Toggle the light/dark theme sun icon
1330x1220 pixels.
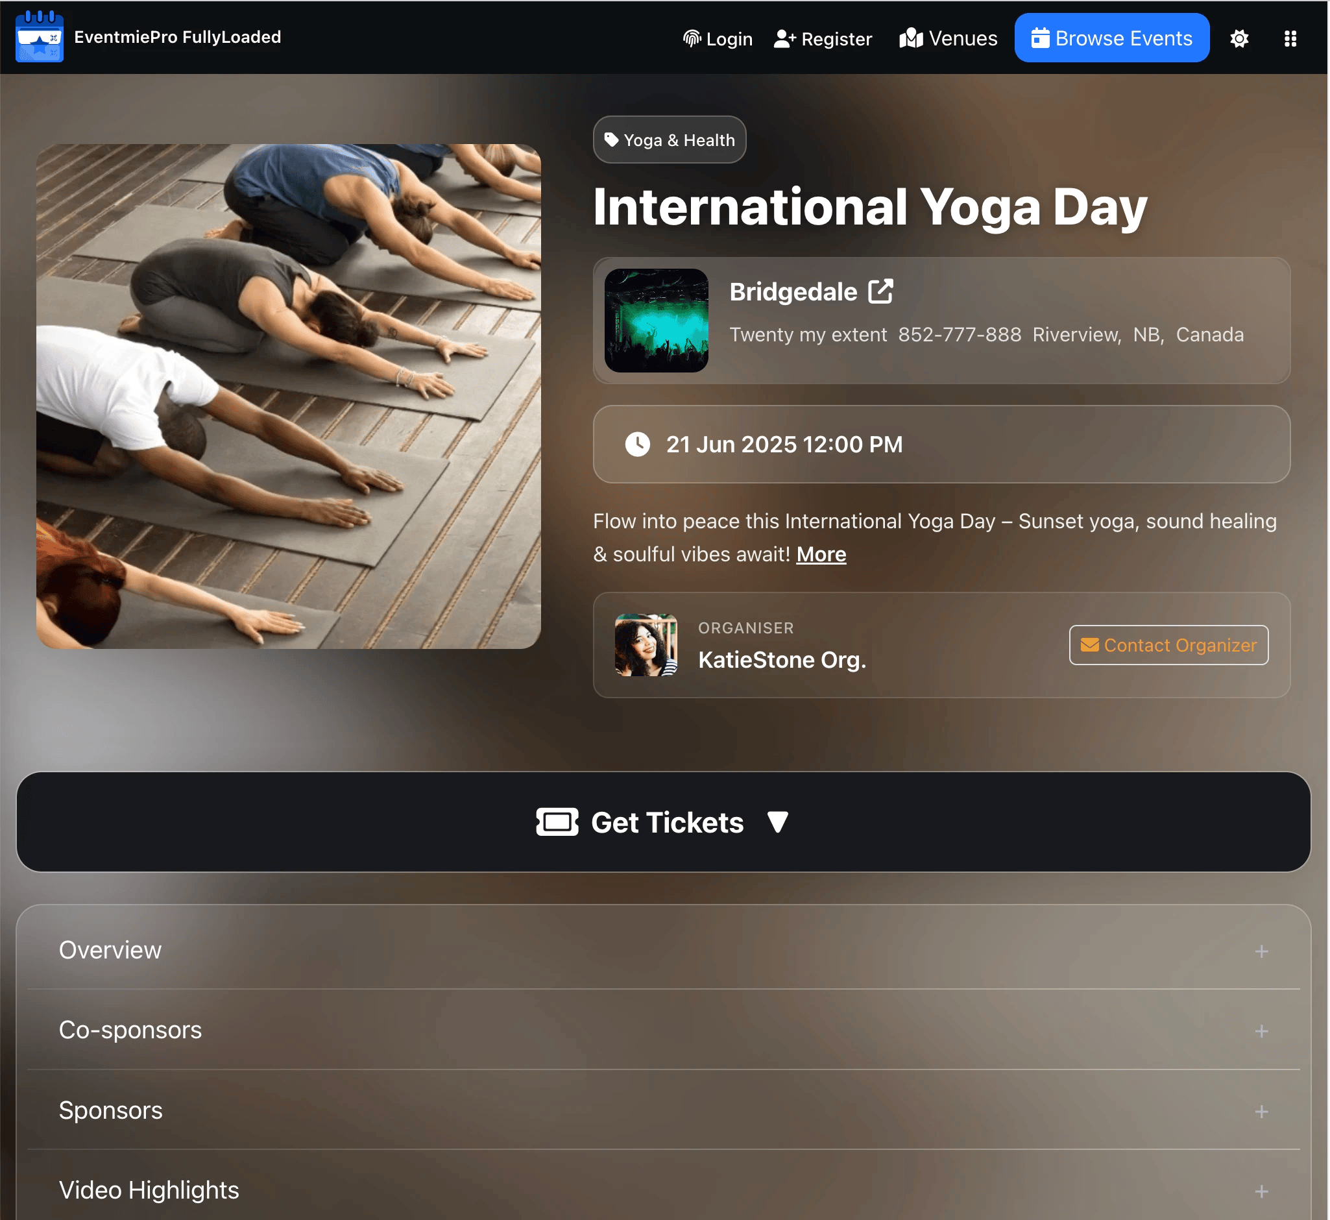pos(1240,38)
